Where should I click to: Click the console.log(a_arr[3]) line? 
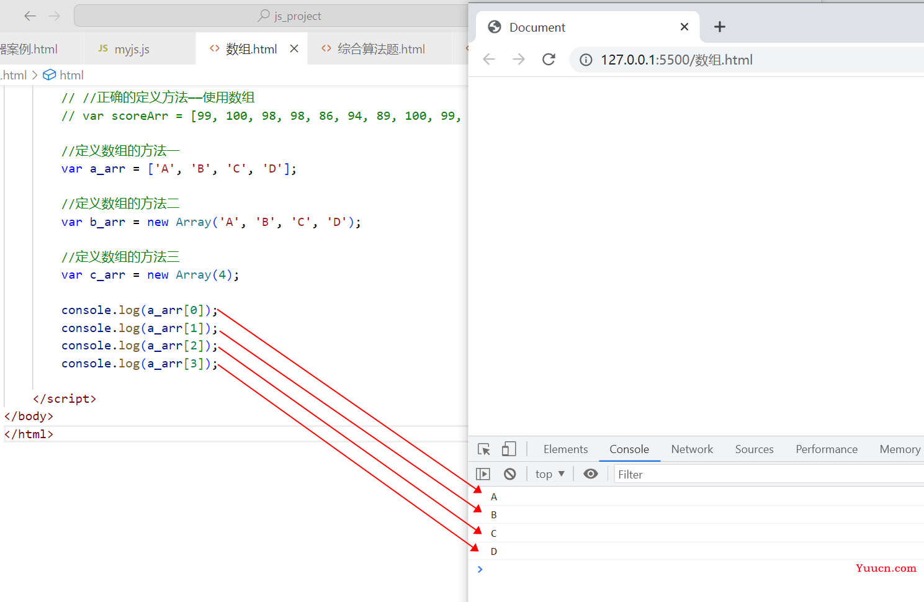tap(140, 364)
